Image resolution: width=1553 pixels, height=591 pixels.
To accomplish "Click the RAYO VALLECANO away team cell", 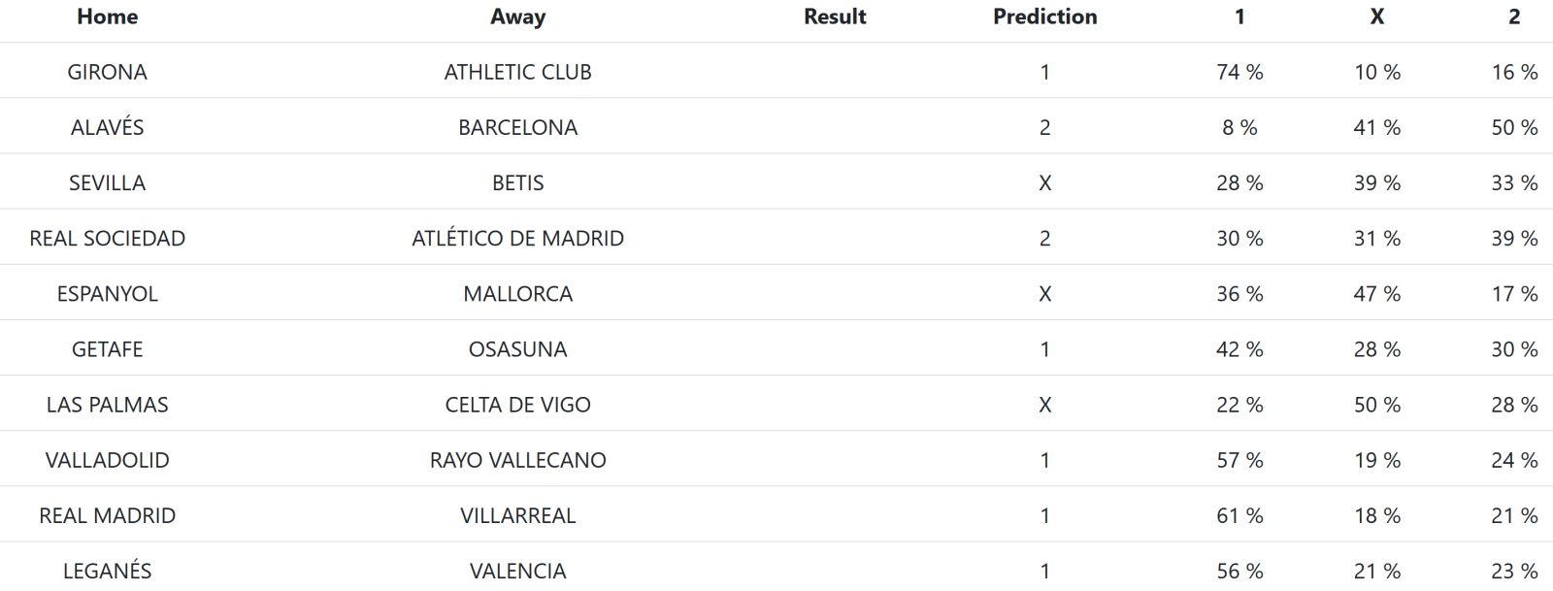I will (x=517, y=460).
